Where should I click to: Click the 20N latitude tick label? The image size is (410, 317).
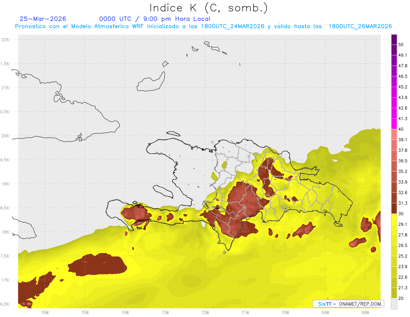[5, 136]
